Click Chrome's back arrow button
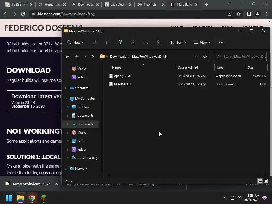272x204 pixels. click(6, 14)
